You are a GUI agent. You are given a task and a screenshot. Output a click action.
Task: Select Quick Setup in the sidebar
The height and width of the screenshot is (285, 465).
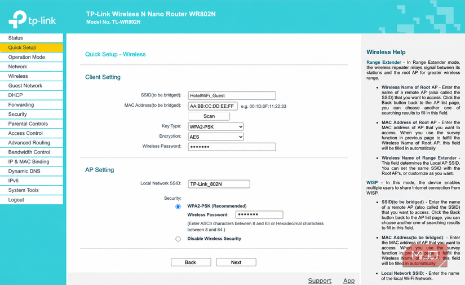click(32, 47)
